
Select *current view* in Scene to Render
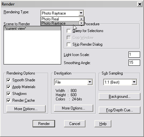click(32, 29)
